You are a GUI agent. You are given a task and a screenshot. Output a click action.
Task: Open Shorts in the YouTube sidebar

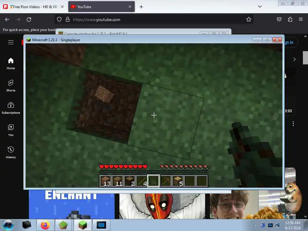11,86
